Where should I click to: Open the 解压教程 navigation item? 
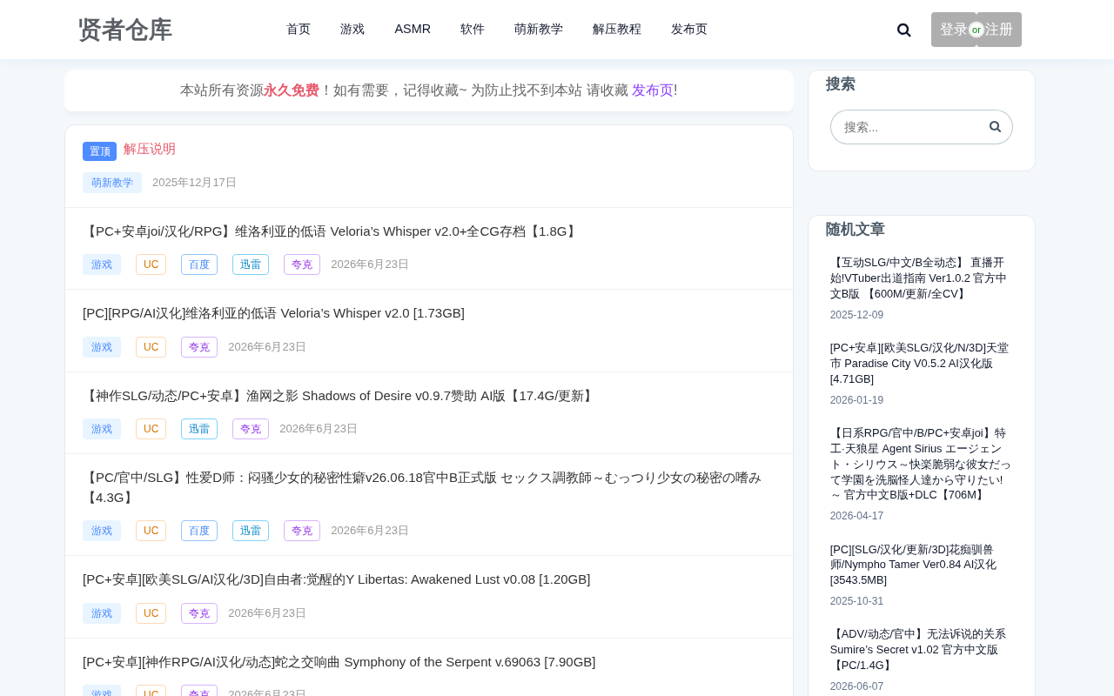617,29
